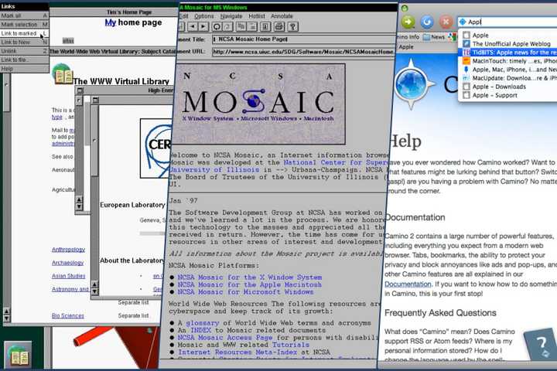The height and width of the screenshot is (371, 557).
Task: Click the Google icon in Camino bookmarks bar
Action: point(452,37)
